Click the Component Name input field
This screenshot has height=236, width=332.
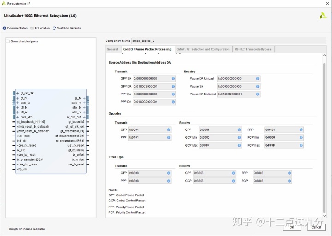229,41
